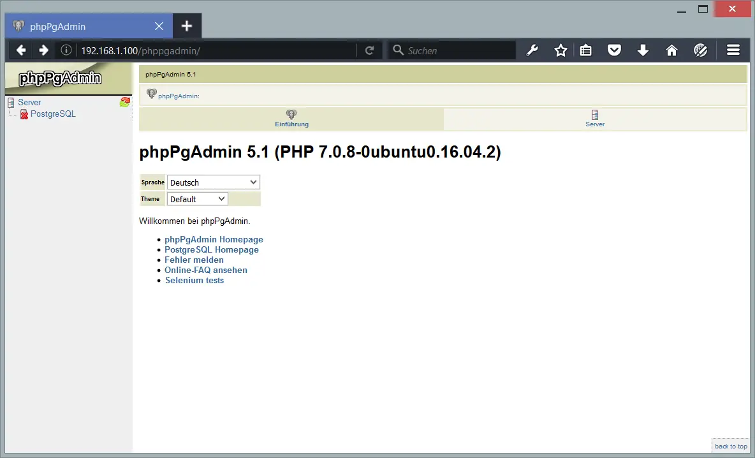This screenshot has width=755, height=458.
Task: Follow the phpPgAdmin breadcrumb link
Action: click(x=178, y=96)
